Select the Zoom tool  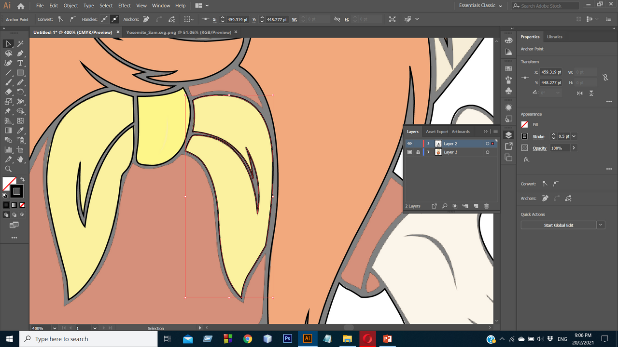click(x=8, y=169)
